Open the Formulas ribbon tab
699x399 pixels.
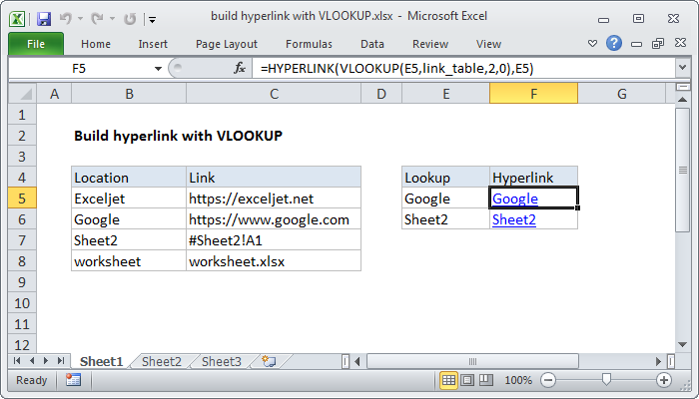point(309,44)
